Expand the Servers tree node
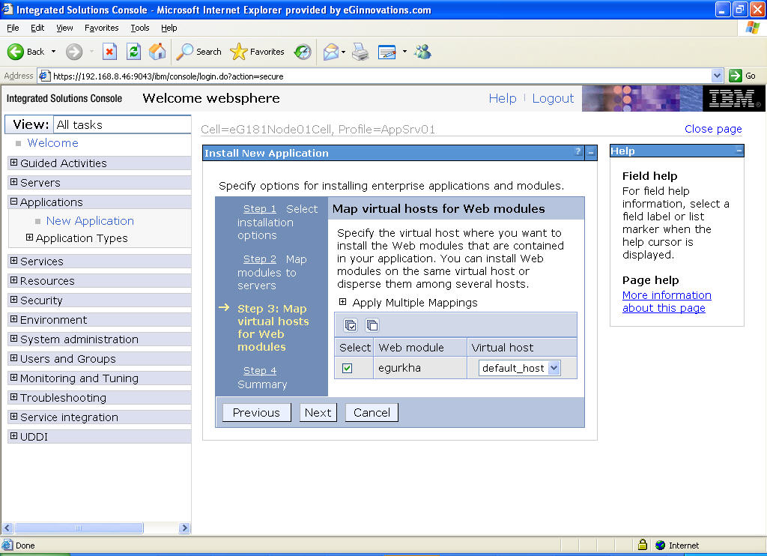The height and width of the screenshot is (556, 767). tap(13, 182)
